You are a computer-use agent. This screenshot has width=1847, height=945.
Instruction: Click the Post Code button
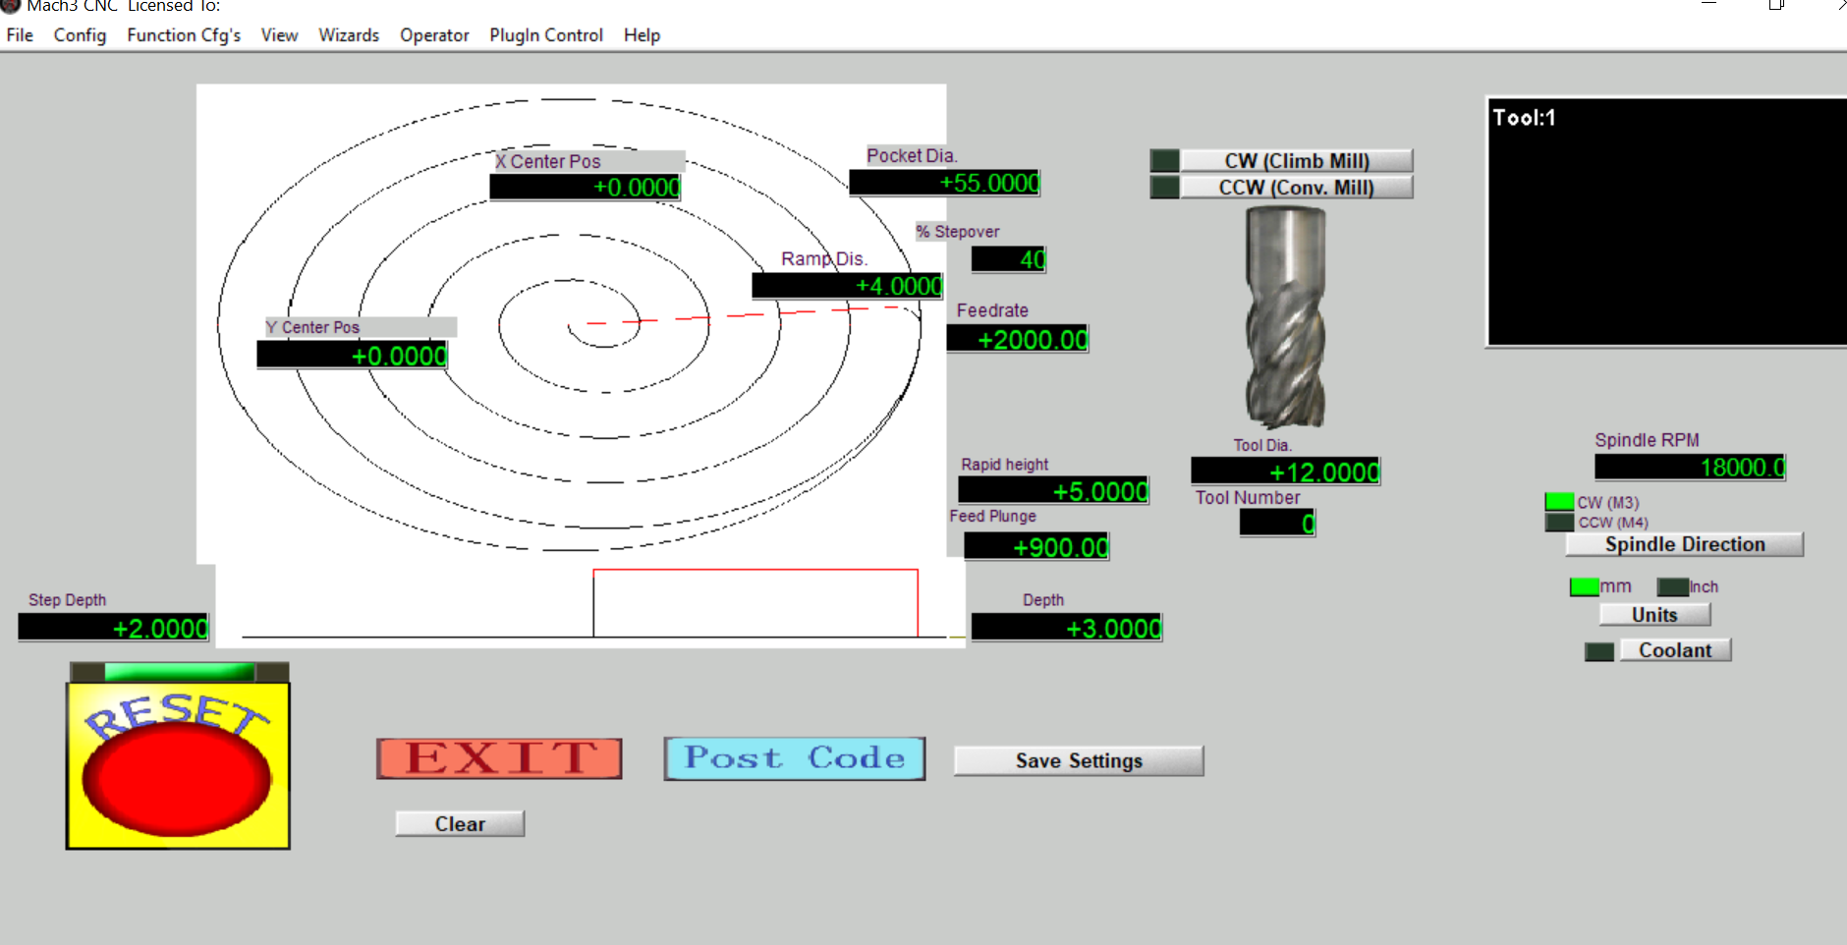(x=794, y=758)
